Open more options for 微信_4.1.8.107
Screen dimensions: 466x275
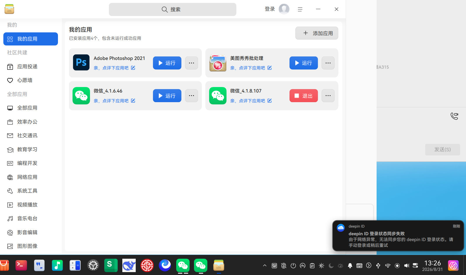pos(328,95)
